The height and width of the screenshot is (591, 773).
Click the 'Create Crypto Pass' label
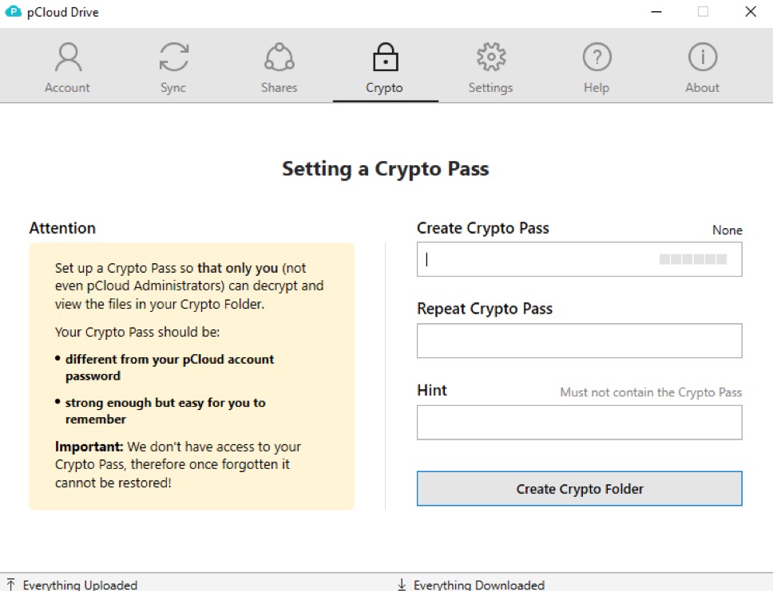coord(482,228)
